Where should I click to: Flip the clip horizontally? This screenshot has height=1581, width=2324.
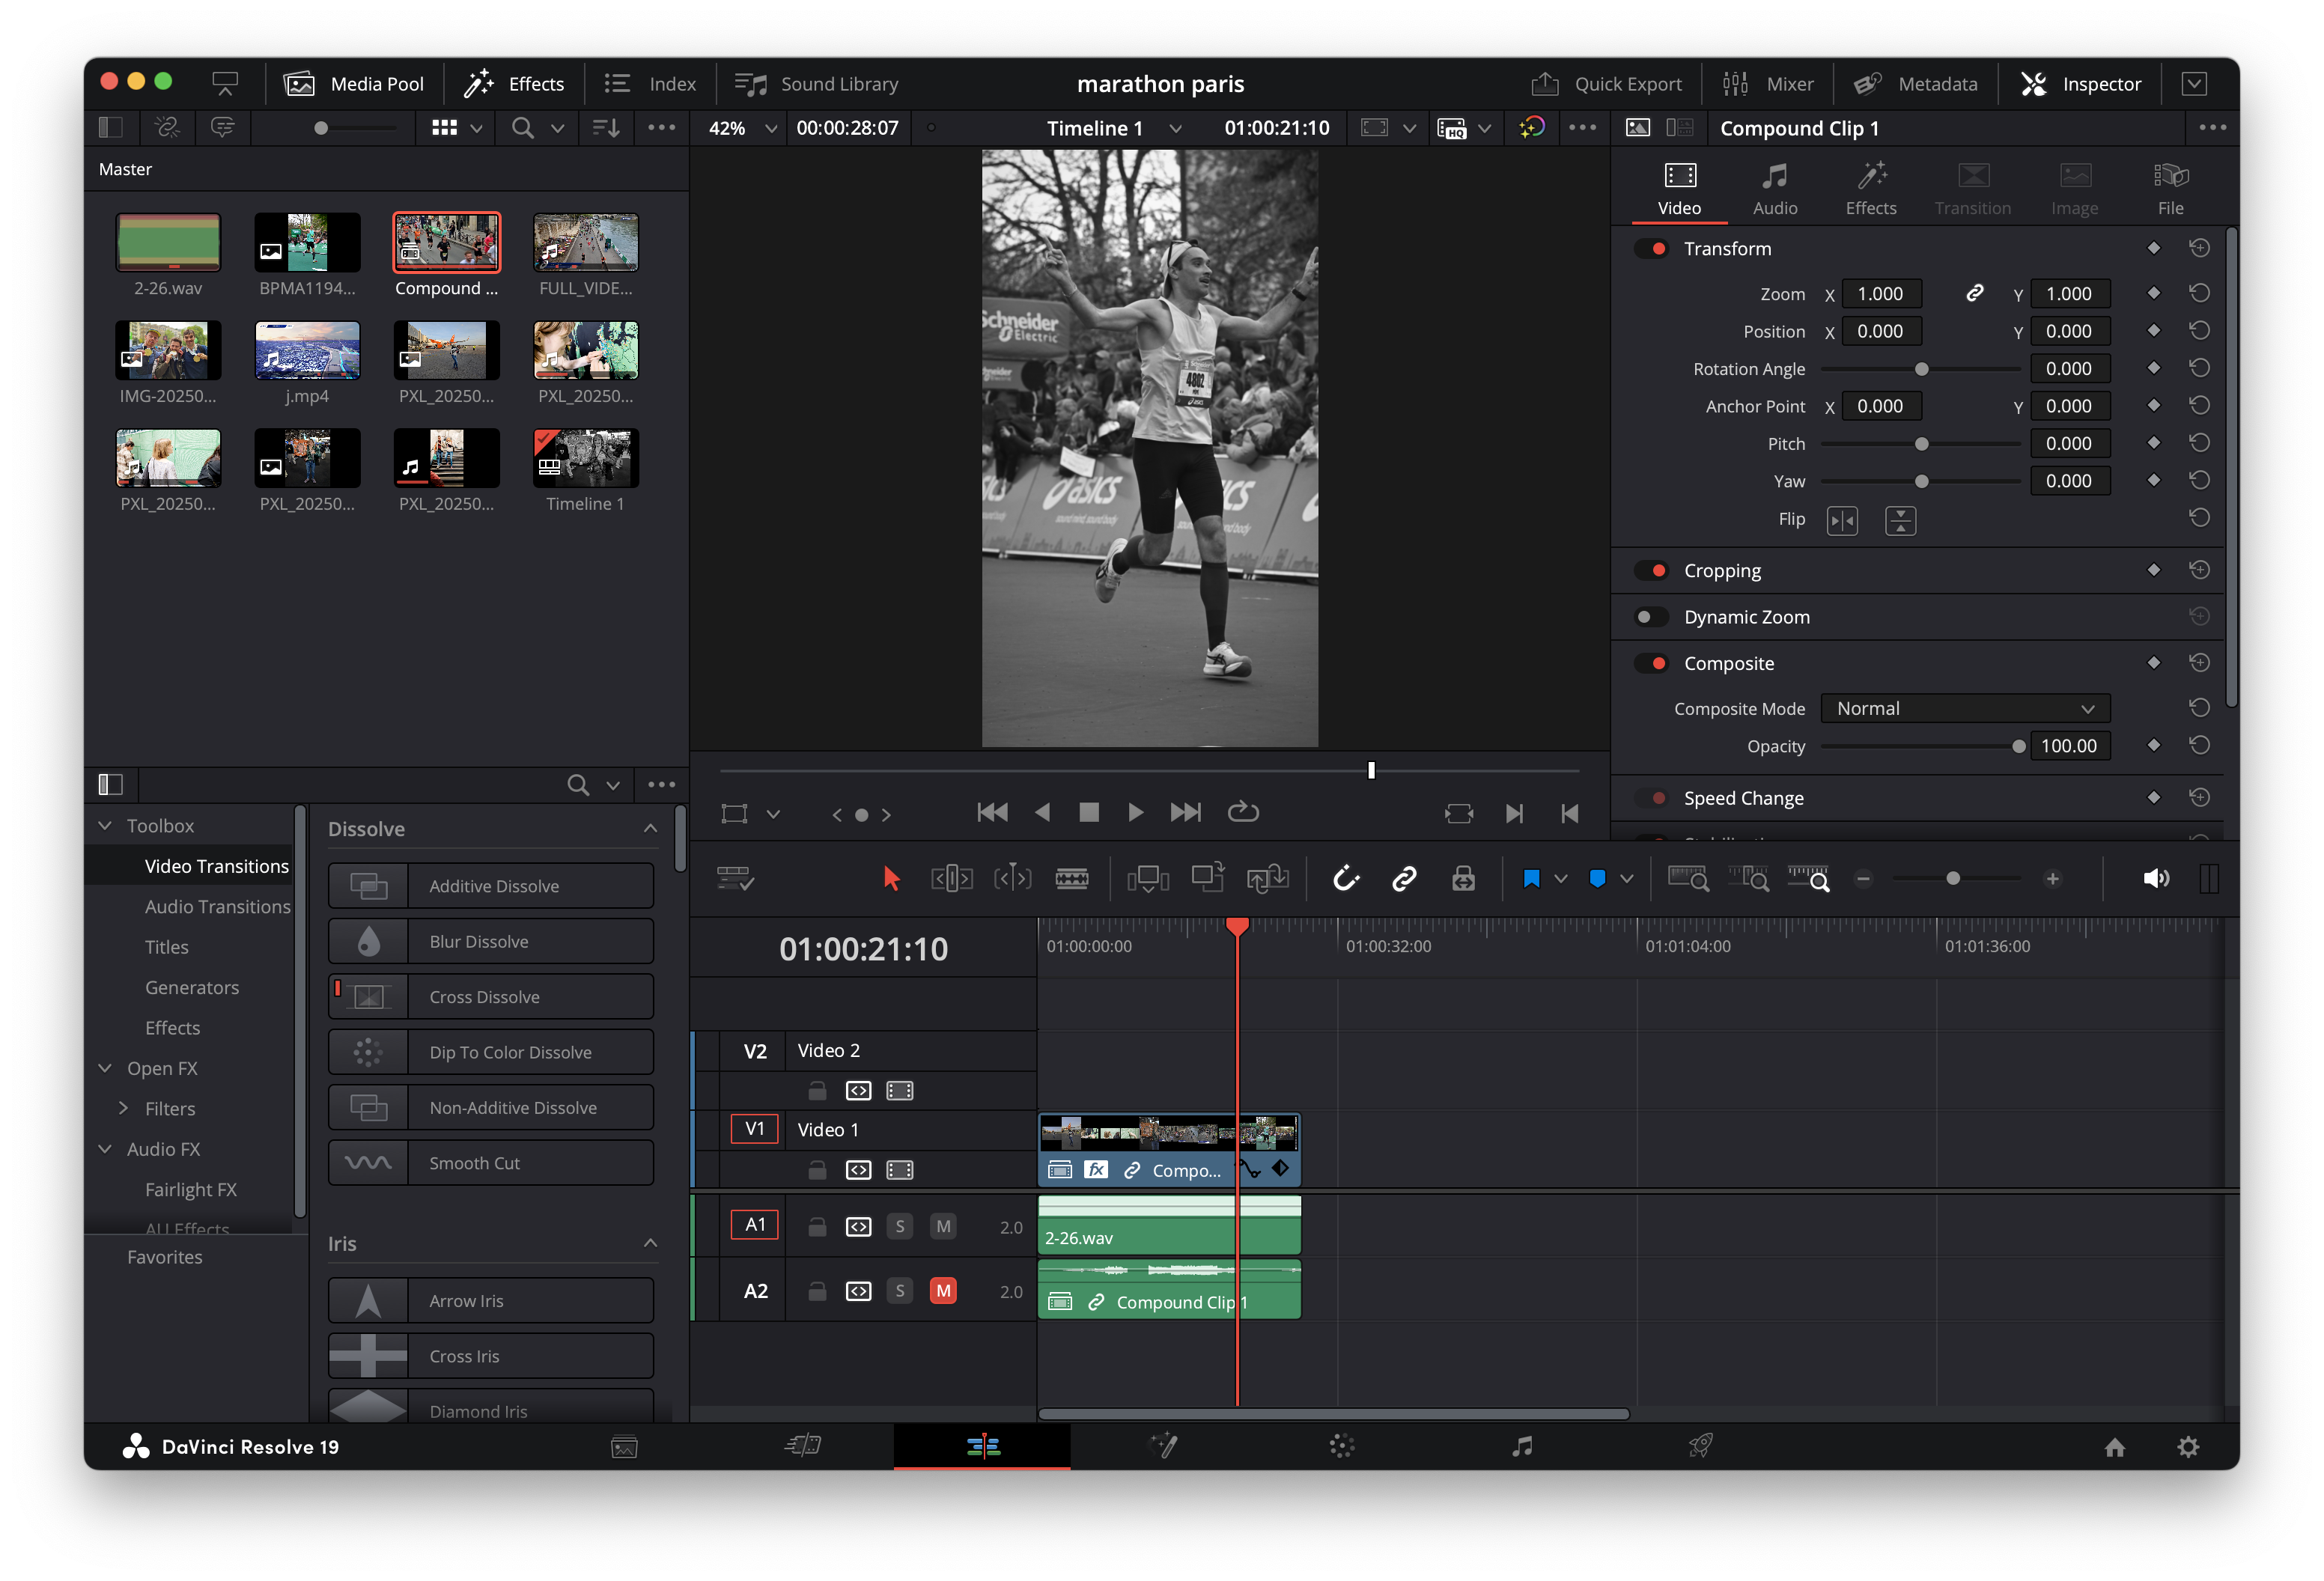point(1841,520)
